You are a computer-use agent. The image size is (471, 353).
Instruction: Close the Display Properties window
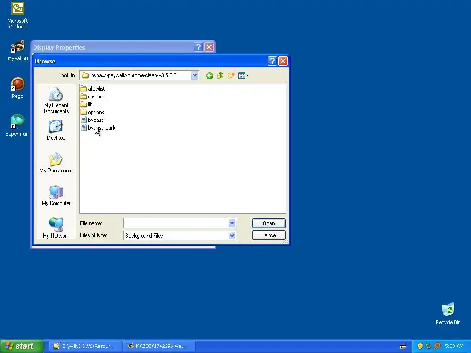click(209, 47)
